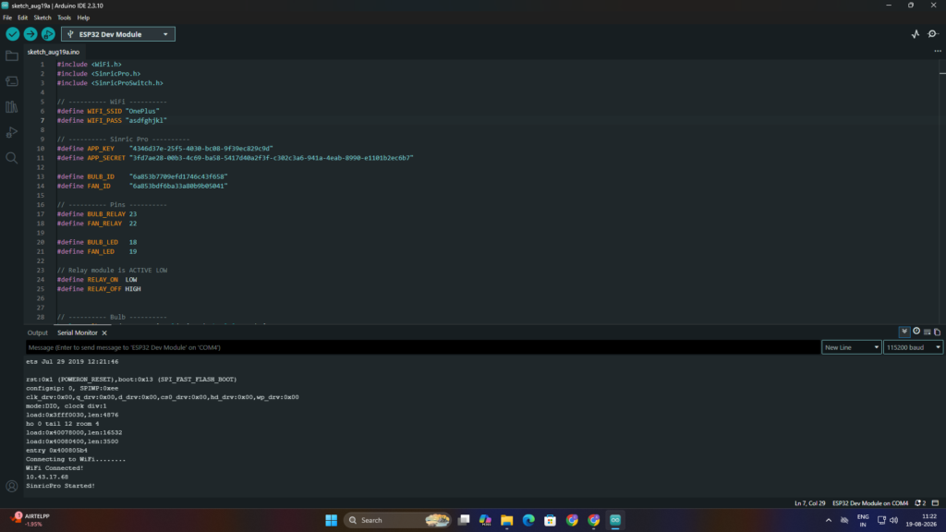Click the Arduino IDE taskbar icon
Screen dimensions: 946x532
615,520
